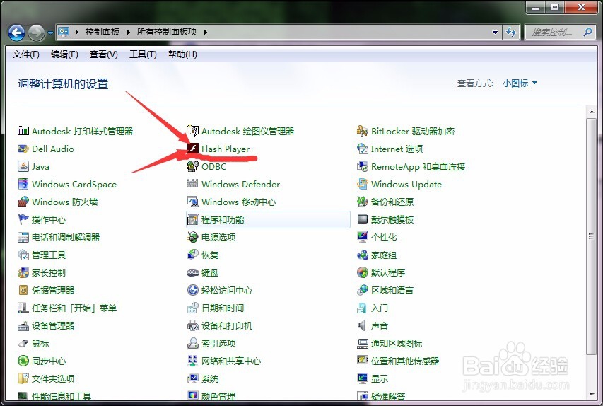The height and width of the screenshot is (406, 603).
Task: Open the 帮助(H) menu
Action: [182, 54]
